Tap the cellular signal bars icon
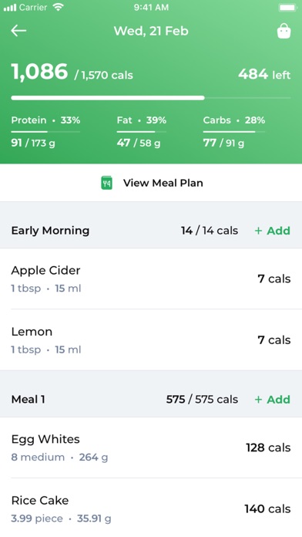Screen dimensions: 302x537 (x=9, y=8)
